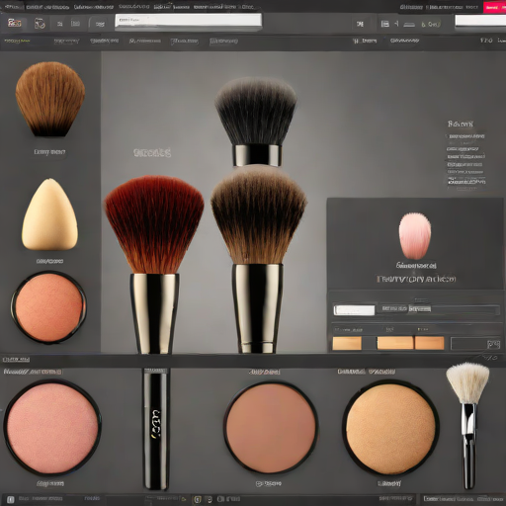Click the first logo icon in the toolbar

click(x=15, y=23)
